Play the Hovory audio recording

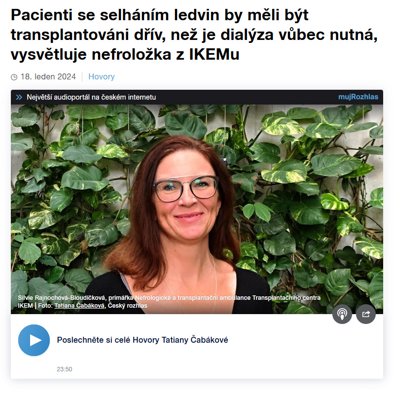tap(34, 340)
